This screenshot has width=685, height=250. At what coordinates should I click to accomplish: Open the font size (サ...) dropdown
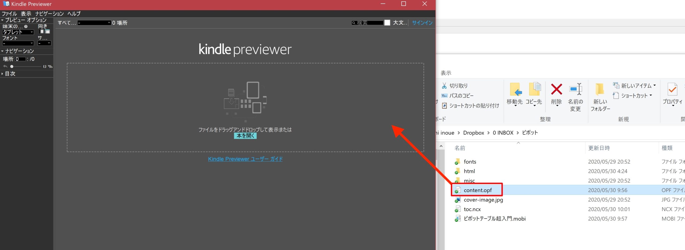pyautogui.click(x=44, y=43)
